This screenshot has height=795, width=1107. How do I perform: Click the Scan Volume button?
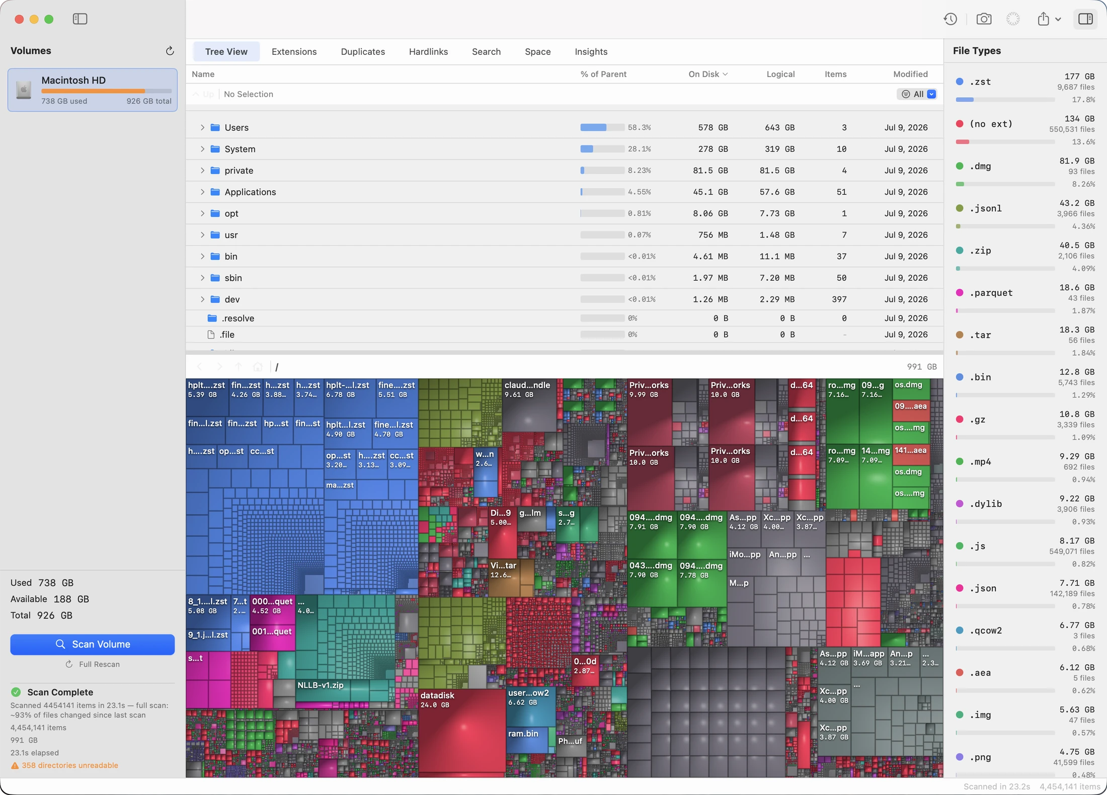[x=93, y=644]
